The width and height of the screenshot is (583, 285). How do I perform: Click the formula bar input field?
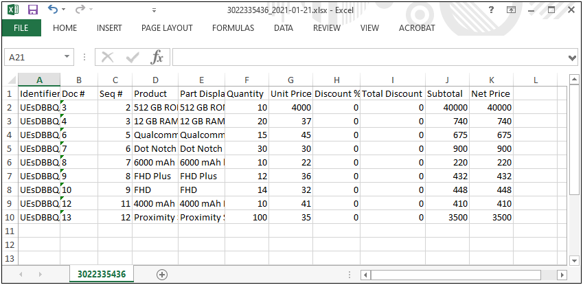click(371, 57)
